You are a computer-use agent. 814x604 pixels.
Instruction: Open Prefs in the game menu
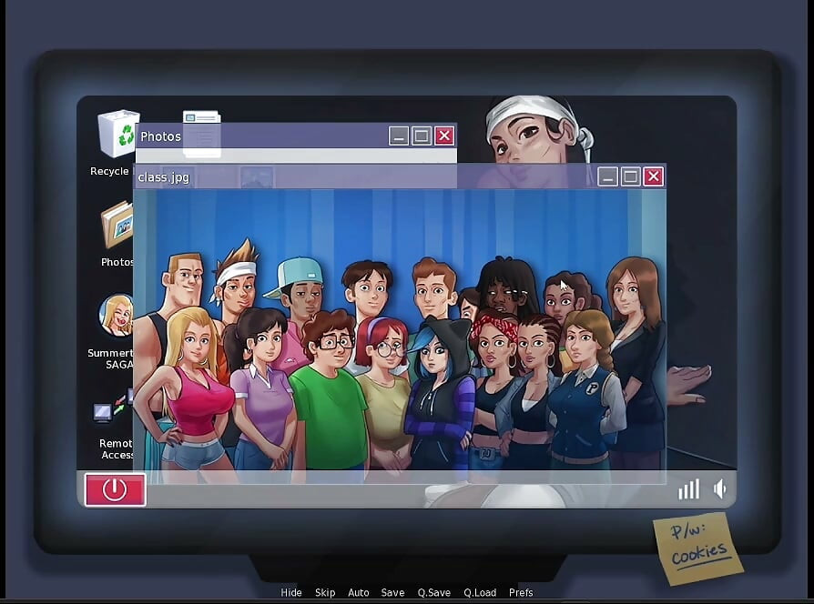click(x=521, y=592)
